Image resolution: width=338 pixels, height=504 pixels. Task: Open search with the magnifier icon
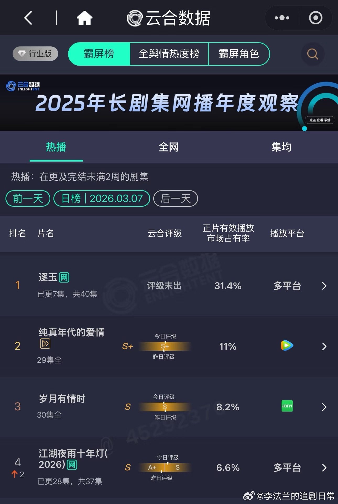[x=312, y=54]
